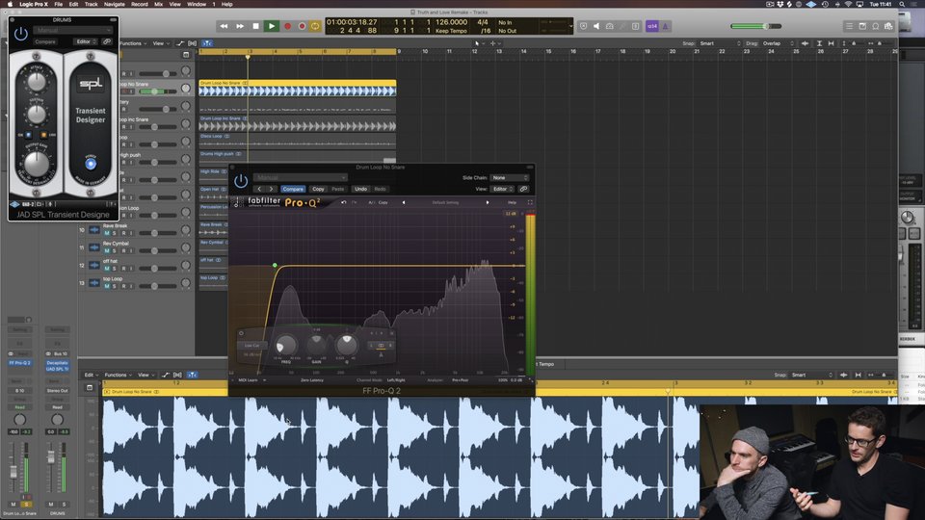Toggle blue ON button on Transient Designer
The image size is (925, 520).
point(28,135)
